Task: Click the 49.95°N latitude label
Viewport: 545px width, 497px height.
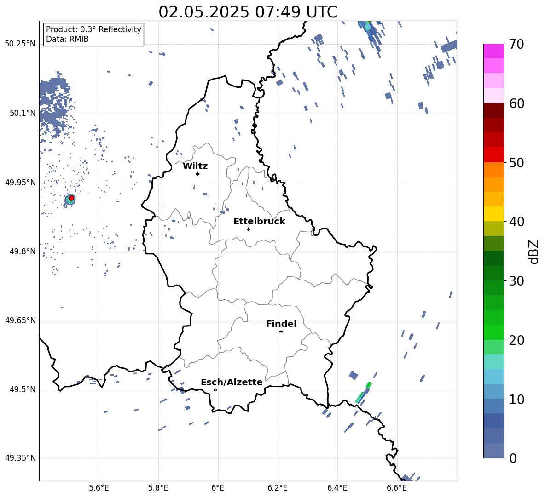Action: coord(20,183)
